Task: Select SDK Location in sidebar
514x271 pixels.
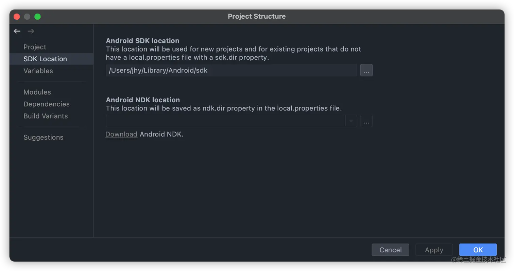Action: [45, 59]
